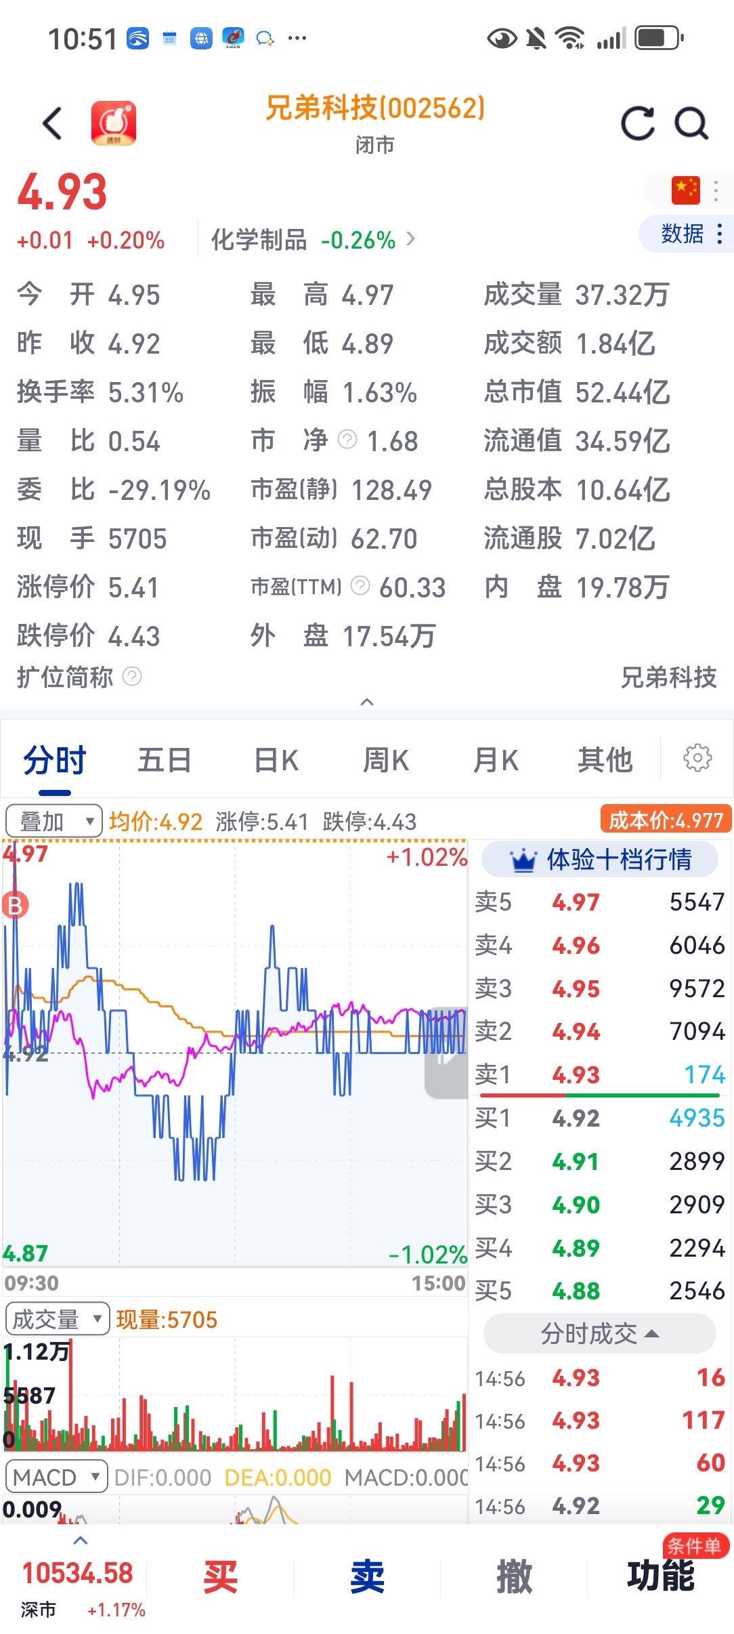Tap the 14:56 trade with volume 60
This screenshot has width=734, height=1634.
[600, 1463]
